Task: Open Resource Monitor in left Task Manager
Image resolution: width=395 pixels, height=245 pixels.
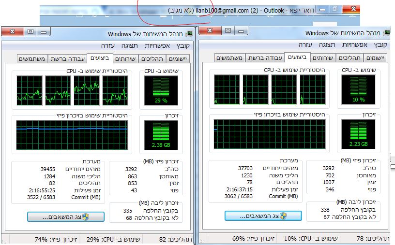Action: pos(66,217)
